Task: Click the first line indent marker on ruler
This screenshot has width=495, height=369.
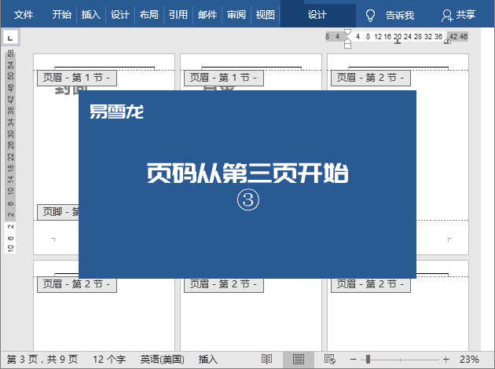Action: 347,32
